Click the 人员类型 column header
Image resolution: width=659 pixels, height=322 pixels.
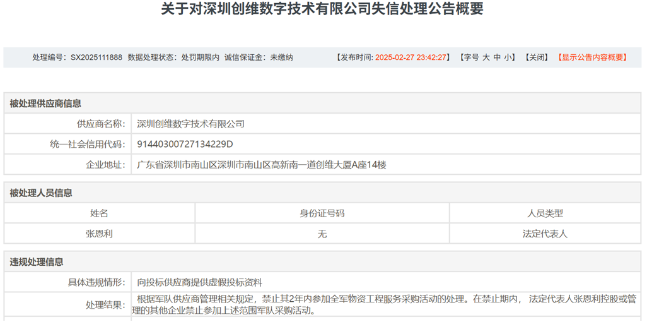tap(545, 213)
